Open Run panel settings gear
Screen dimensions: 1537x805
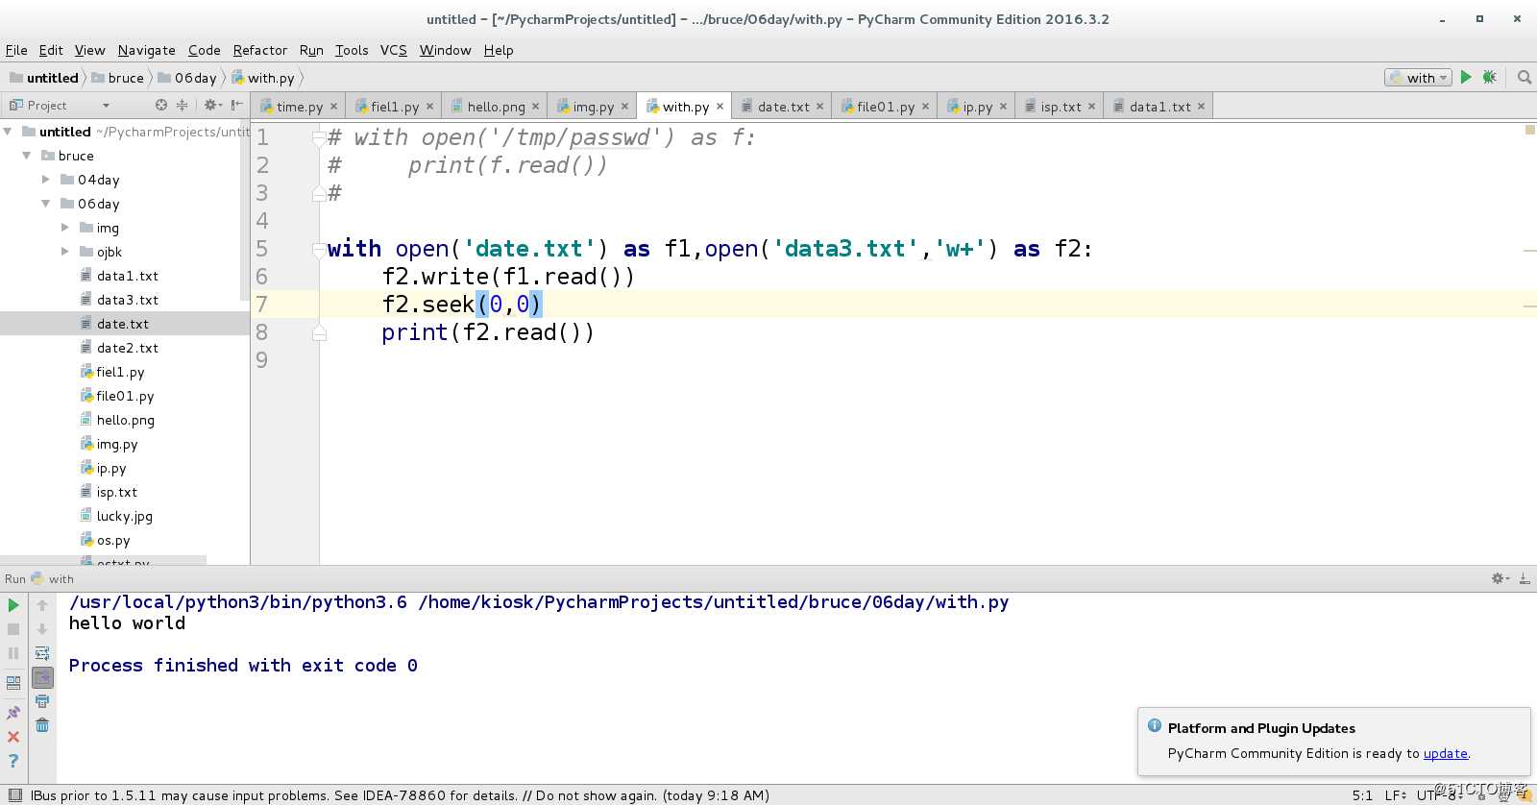(x=1500, y=578)
